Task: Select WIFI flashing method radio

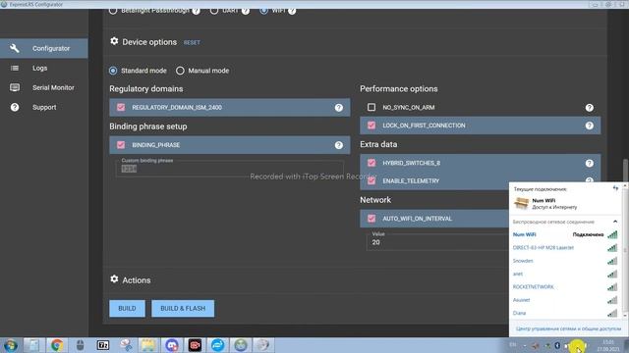Action: pyautogui.click(x=263, y=11)
